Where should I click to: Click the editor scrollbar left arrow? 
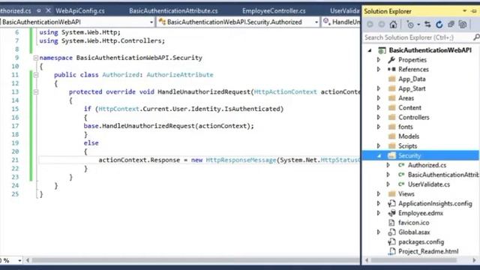28,260
